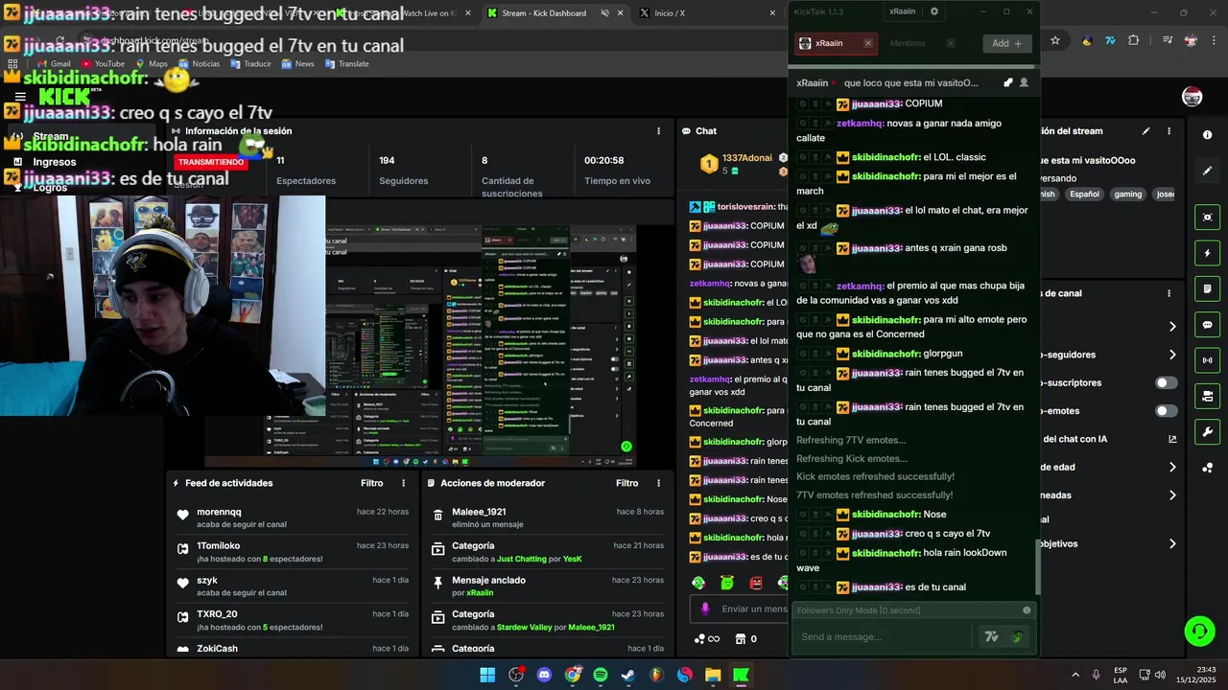
Task: Click the Add button in KickTalk
Action: click(x=1006, y=43)
